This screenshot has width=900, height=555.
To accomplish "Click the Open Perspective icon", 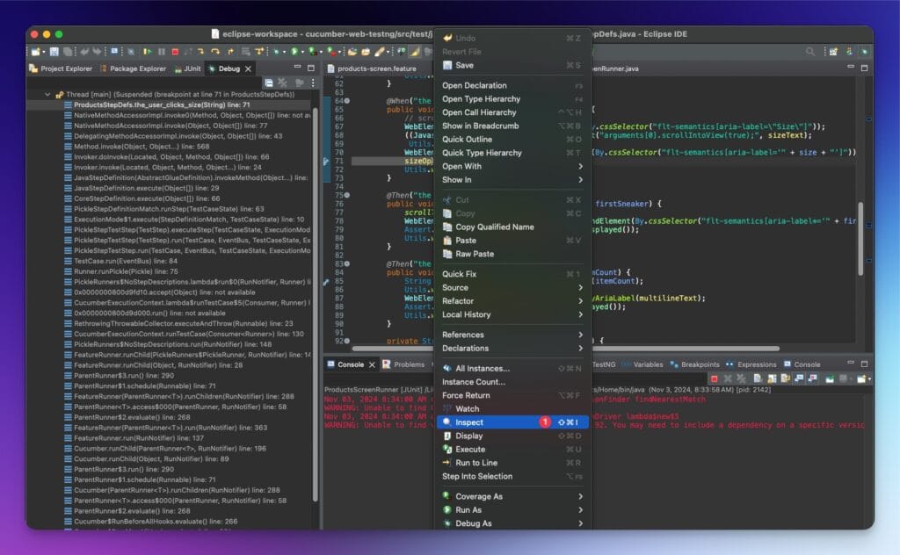I will pyautogui.click(x=833, y=52).
